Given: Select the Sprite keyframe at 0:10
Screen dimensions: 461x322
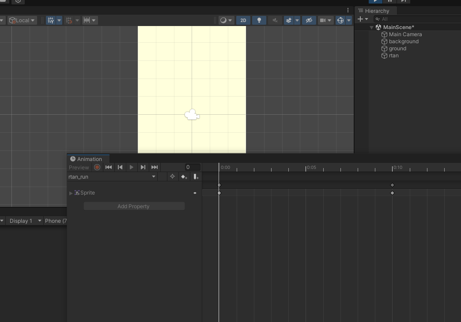Looking at the screenshot, I should 392,193.
